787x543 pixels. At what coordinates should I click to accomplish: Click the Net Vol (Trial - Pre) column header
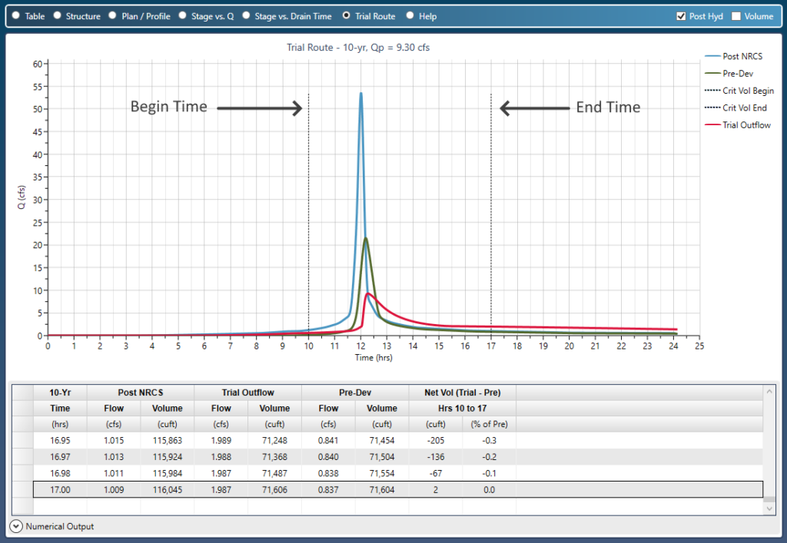coord(462,392)
